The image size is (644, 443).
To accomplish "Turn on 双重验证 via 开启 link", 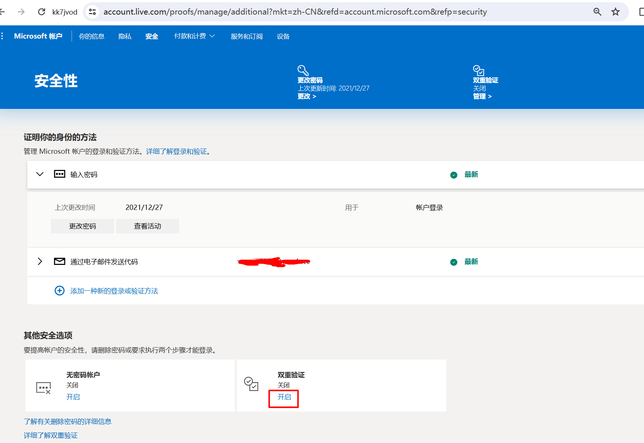I will [284, 397].
